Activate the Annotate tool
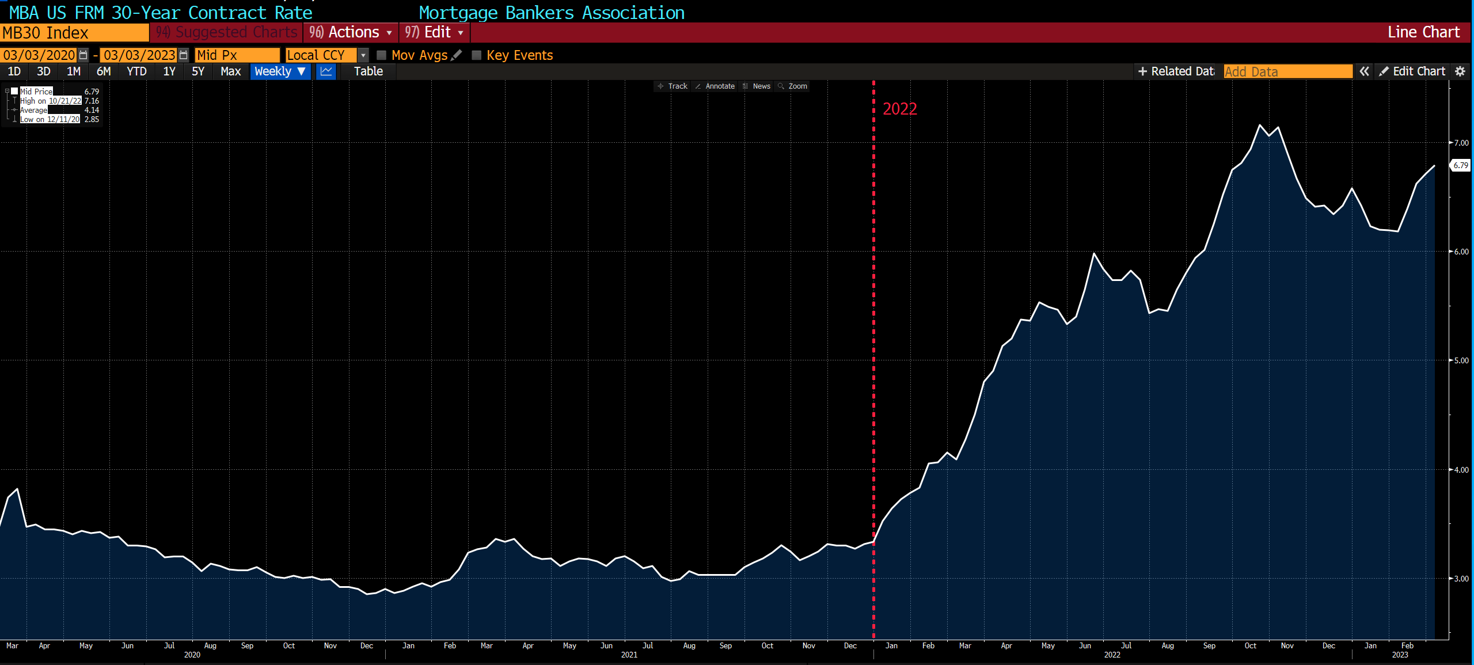The image size is (1474, 665). [x=715, y=86]
